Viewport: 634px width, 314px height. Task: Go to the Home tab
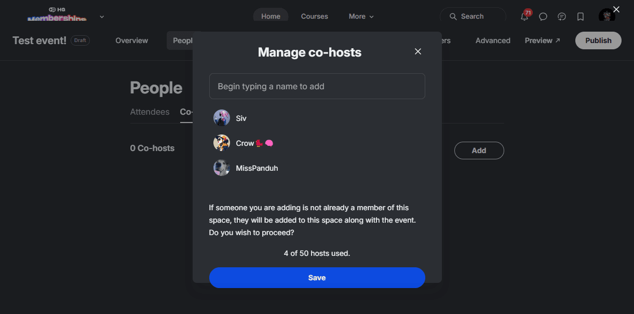point(271,17)
